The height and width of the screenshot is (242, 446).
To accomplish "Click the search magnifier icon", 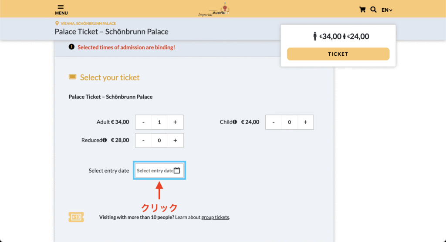I will [x=373, y=10].
